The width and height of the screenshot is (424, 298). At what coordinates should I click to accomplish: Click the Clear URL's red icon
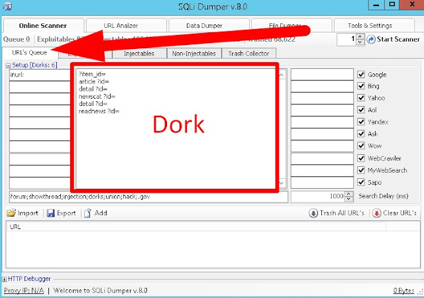click(x=376, y=213)
